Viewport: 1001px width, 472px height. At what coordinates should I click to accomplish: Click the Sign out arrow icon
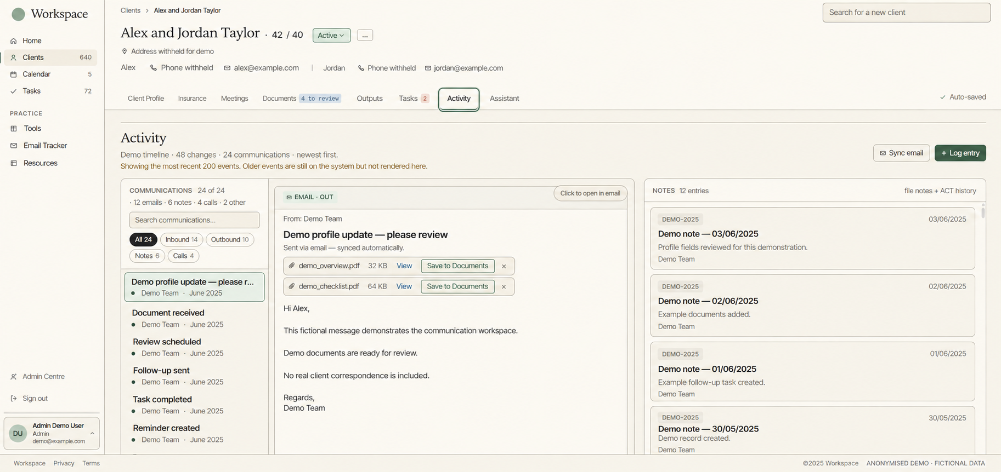pos(14,399)
